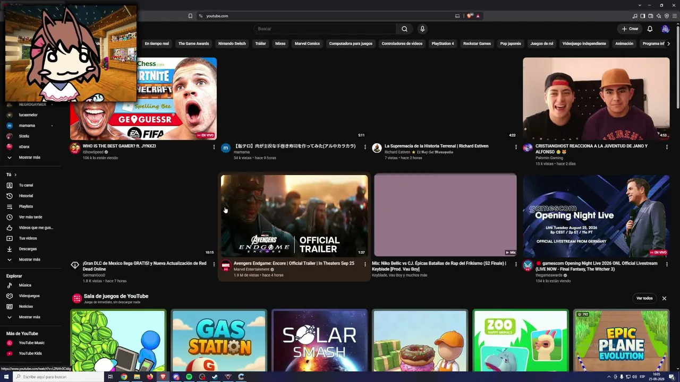The image size is (680, 382).
Task: Open YouTube Kids link
Action: [x=30, y=353]
